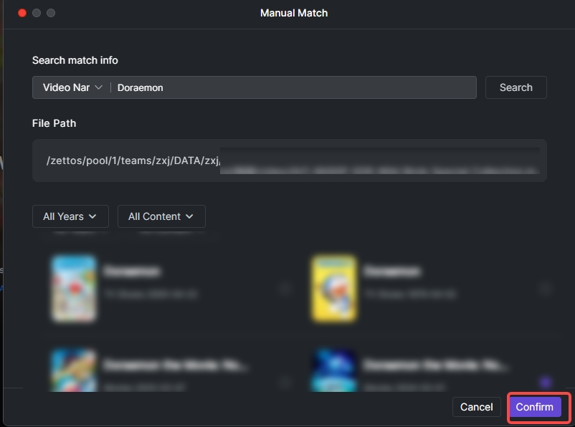The image size is (575, 427).
Task: Click the File Path text box
Action: coord(289,160)
